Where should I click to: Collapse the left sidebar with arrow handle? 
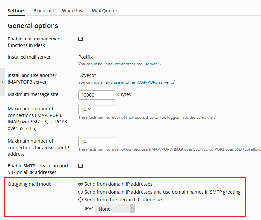[x=2, y=82]
